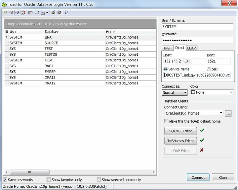Open the Color dropdown showing None
Screen dimensions: 238x190
(x=212, y=92)
